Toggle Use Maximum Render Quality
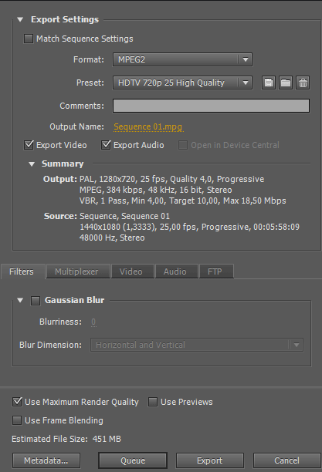 (x=17, y=402)
